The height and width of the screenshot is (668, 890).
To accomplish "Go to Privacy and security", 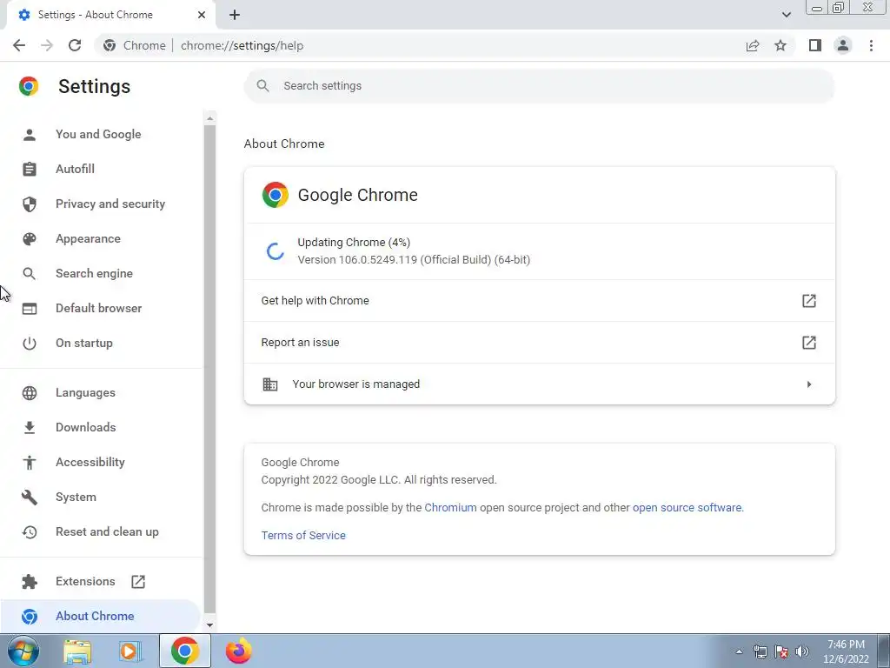I will [110, 204].
